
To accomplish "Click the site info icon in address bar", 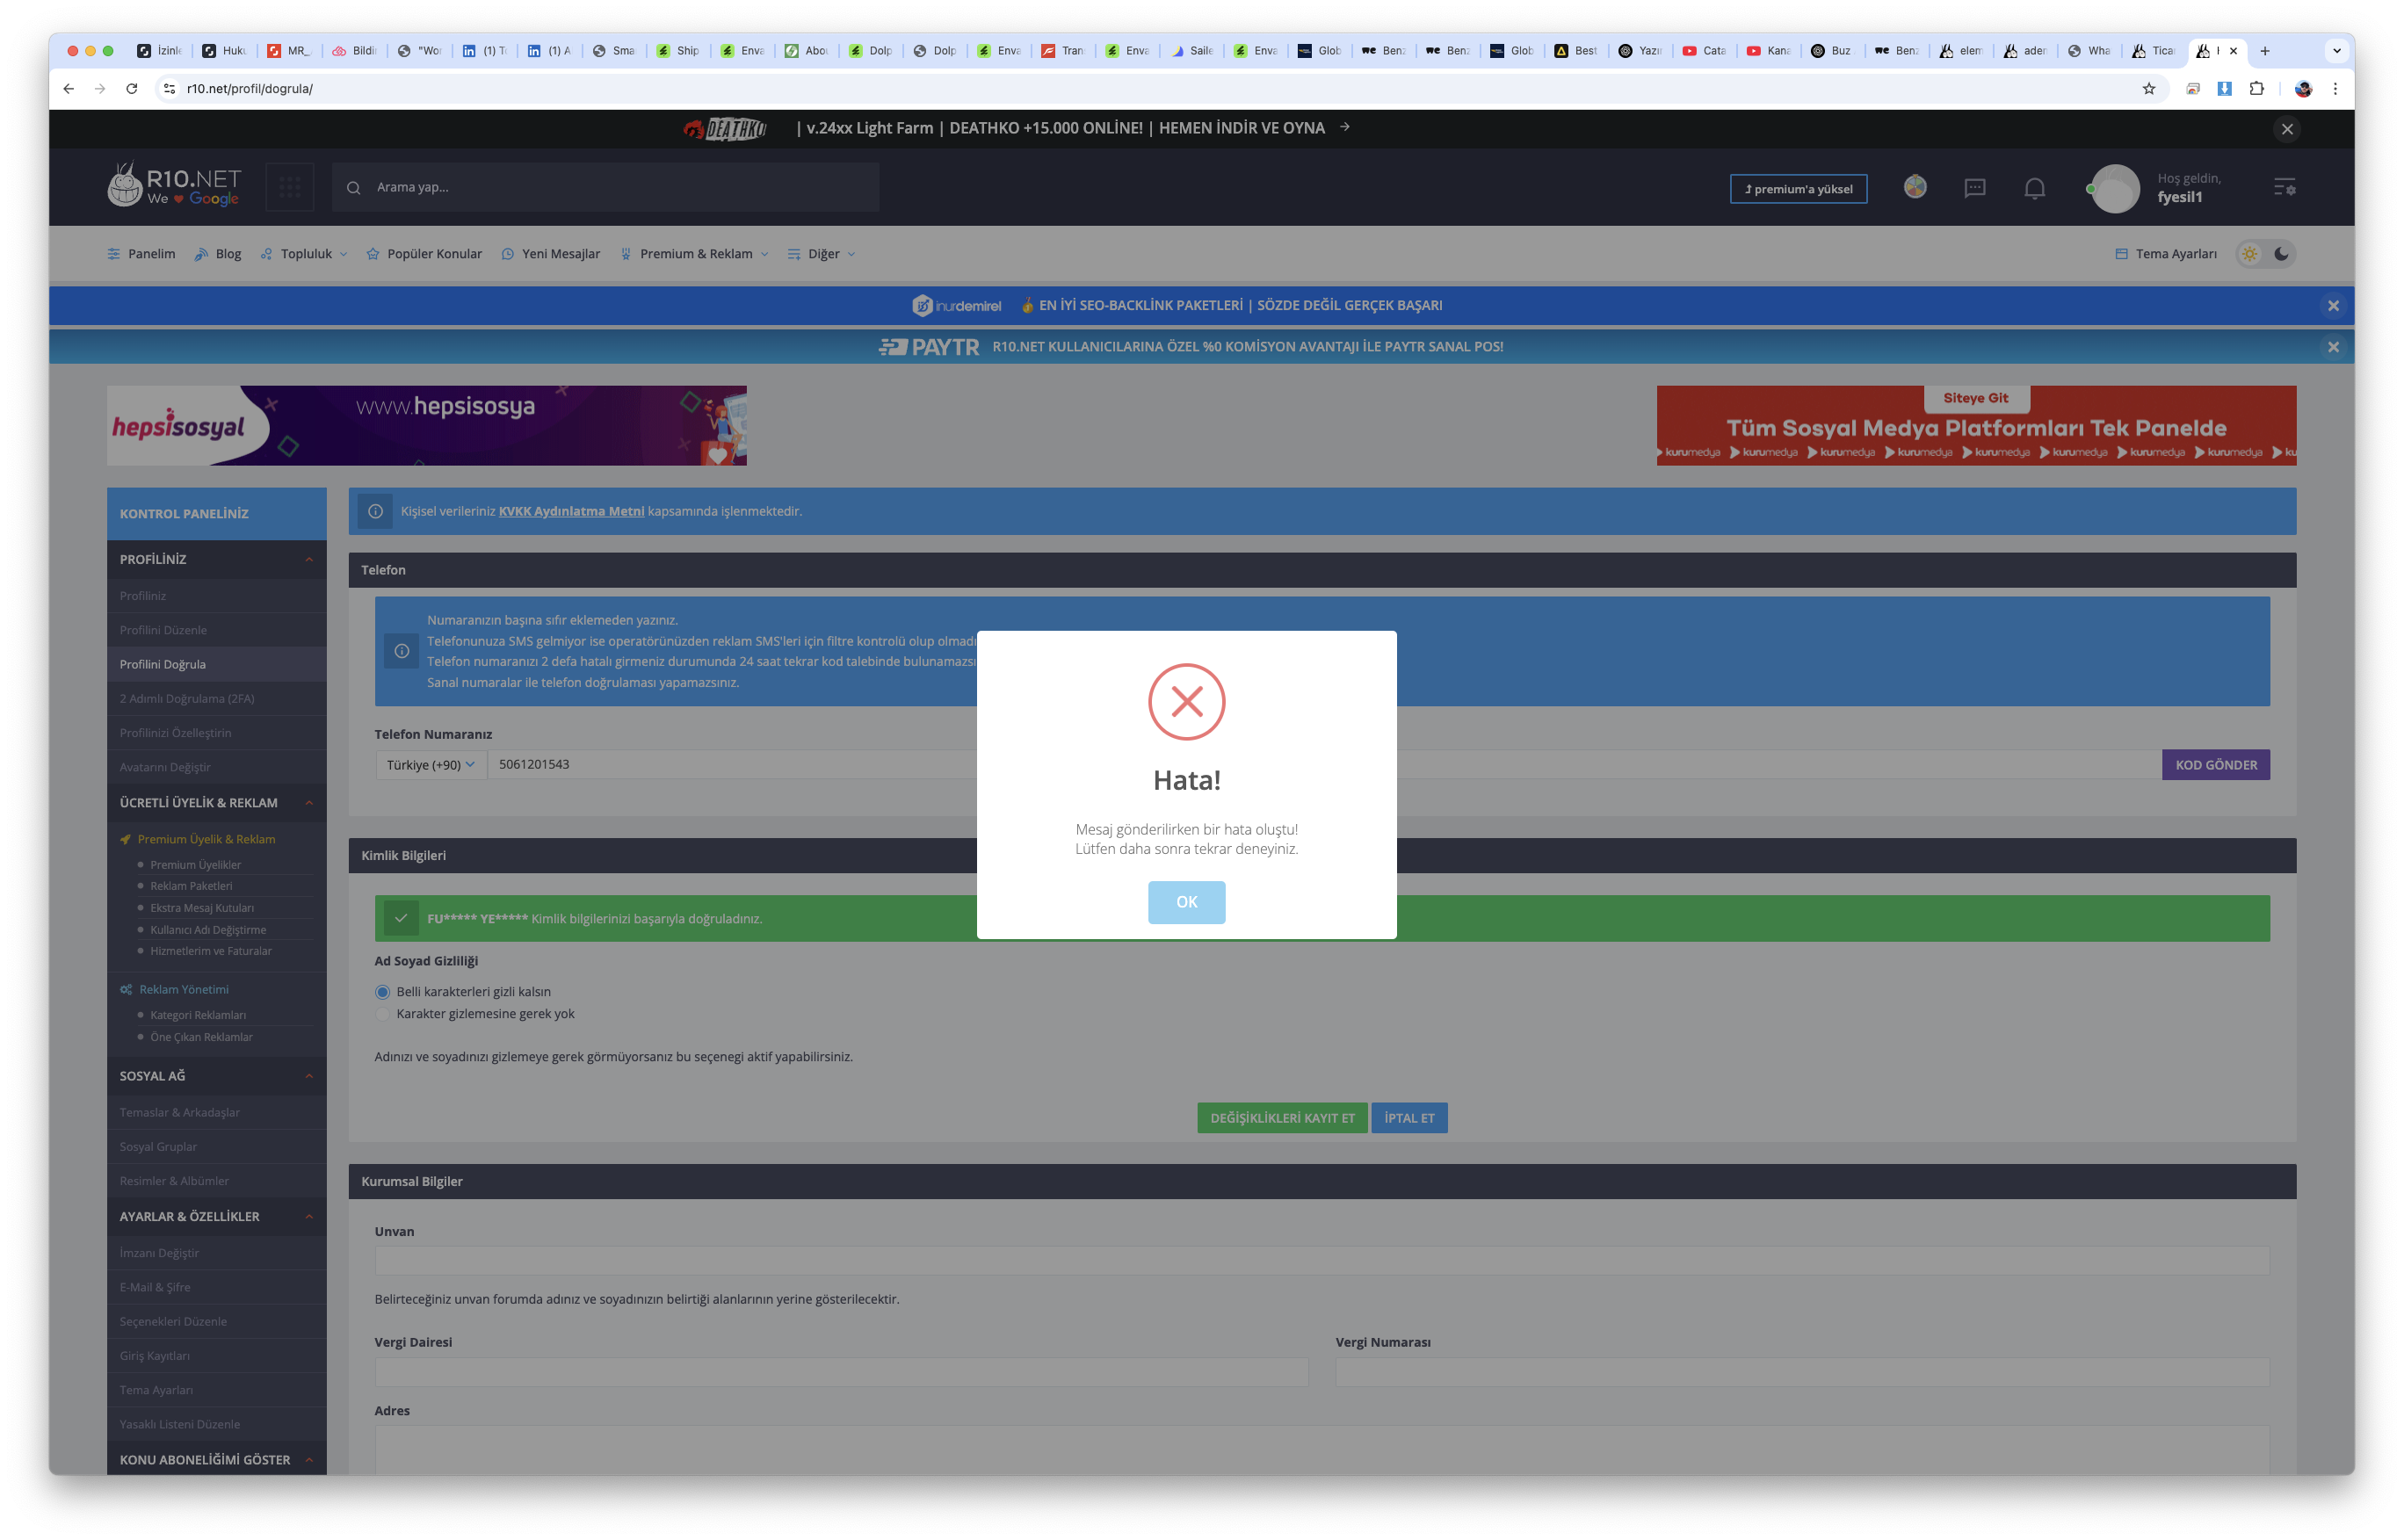I will pos(170,89).
